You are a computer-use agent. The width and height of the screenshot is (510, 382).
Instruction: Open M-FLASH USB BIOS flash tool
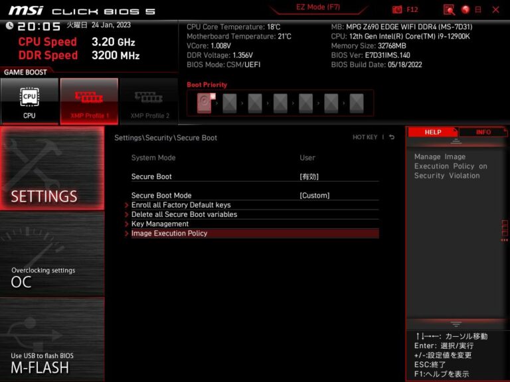pyautogui.click(x=52, y=340)
